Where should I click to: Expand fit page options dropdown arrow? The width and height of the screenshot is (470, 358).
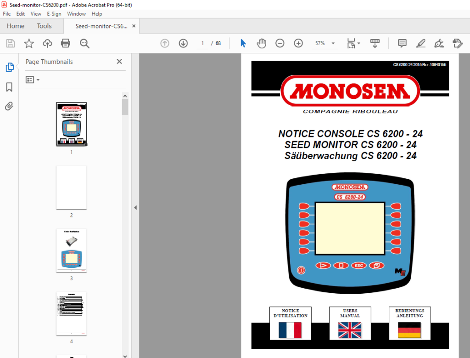point(359,44)
